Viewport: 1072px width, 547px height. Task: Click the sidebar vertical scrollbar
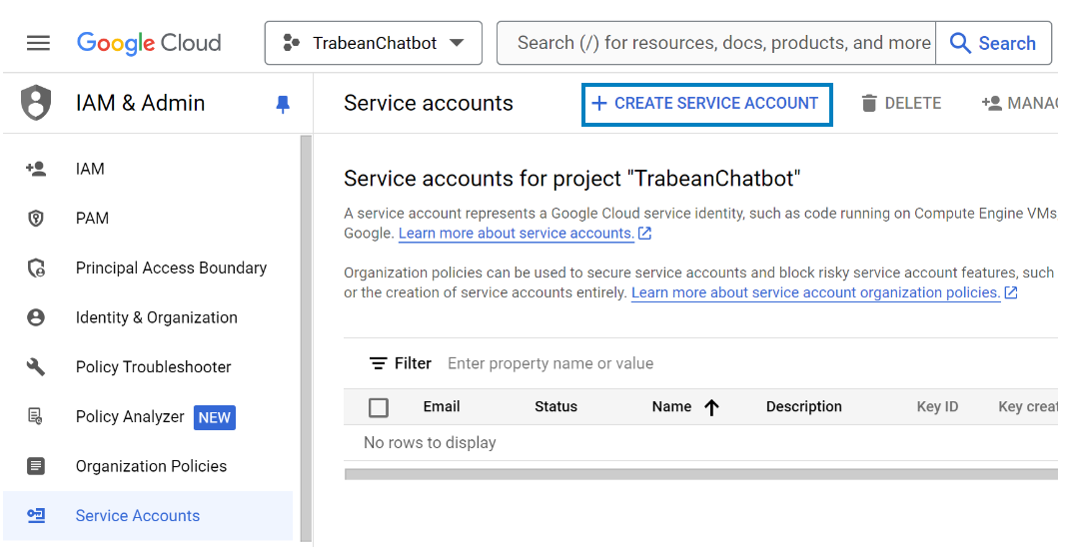306,338
